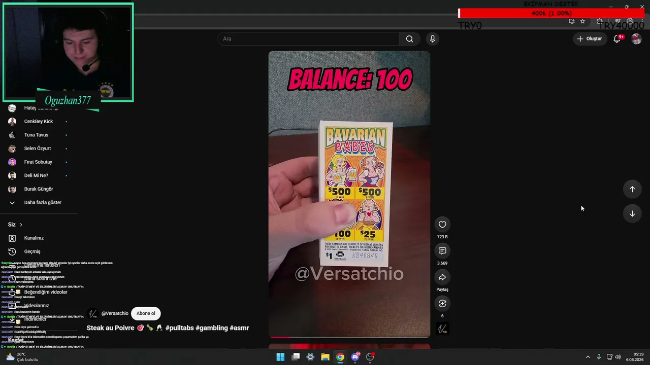
Task: Expand the Siz section chevron
Action: [21, 225]
